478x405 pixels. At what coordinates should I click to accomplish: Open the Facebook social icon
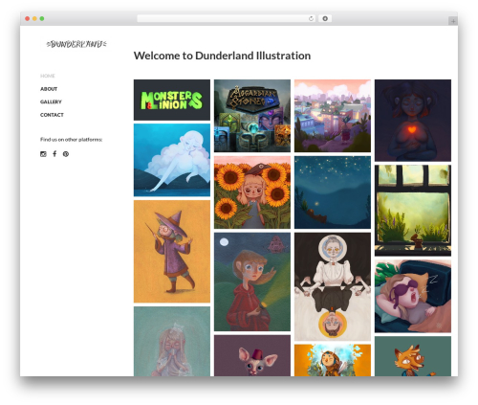click(x=54, y=154)
